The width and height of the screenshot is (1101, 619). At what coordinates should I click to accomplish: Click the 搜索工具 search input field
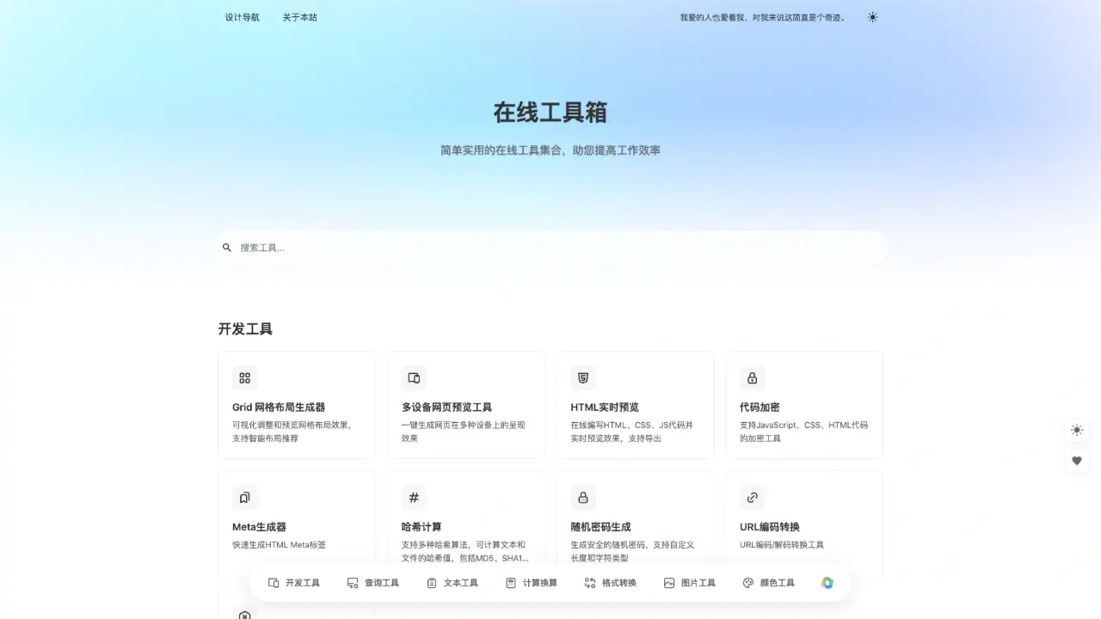(x=550, y=248)
